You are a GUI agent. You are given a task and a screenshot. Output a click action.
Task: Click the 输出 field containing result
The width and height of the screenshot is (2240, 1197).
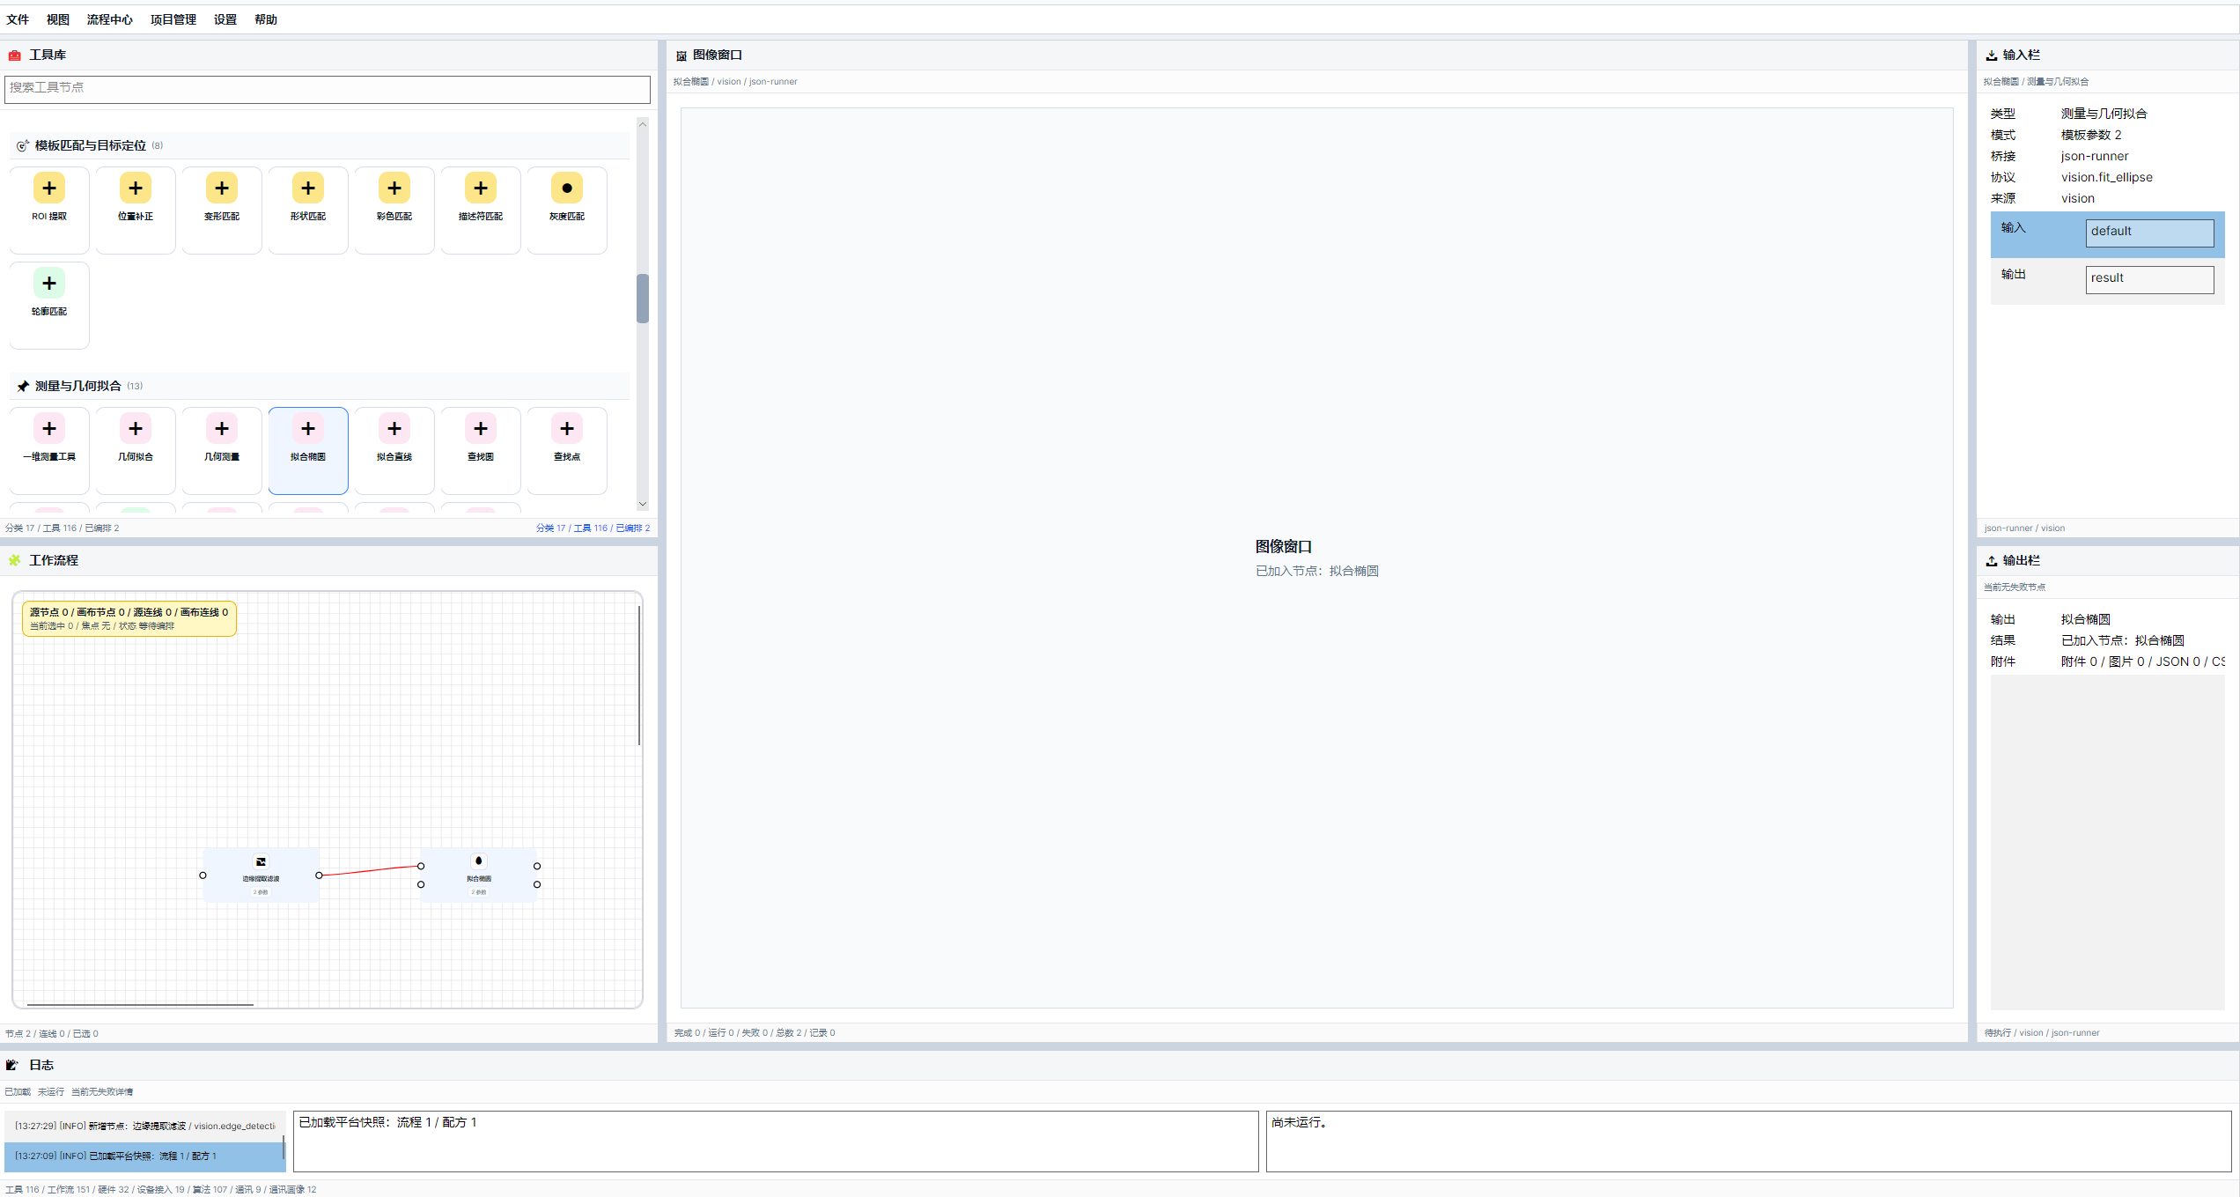click(x=2149, y=279)
